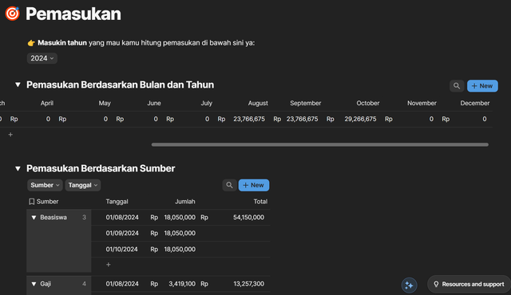This screenshot has height=295, width=511.
Task: Open search in Berdasarkan Sumber section
Action: coord(229,185)
